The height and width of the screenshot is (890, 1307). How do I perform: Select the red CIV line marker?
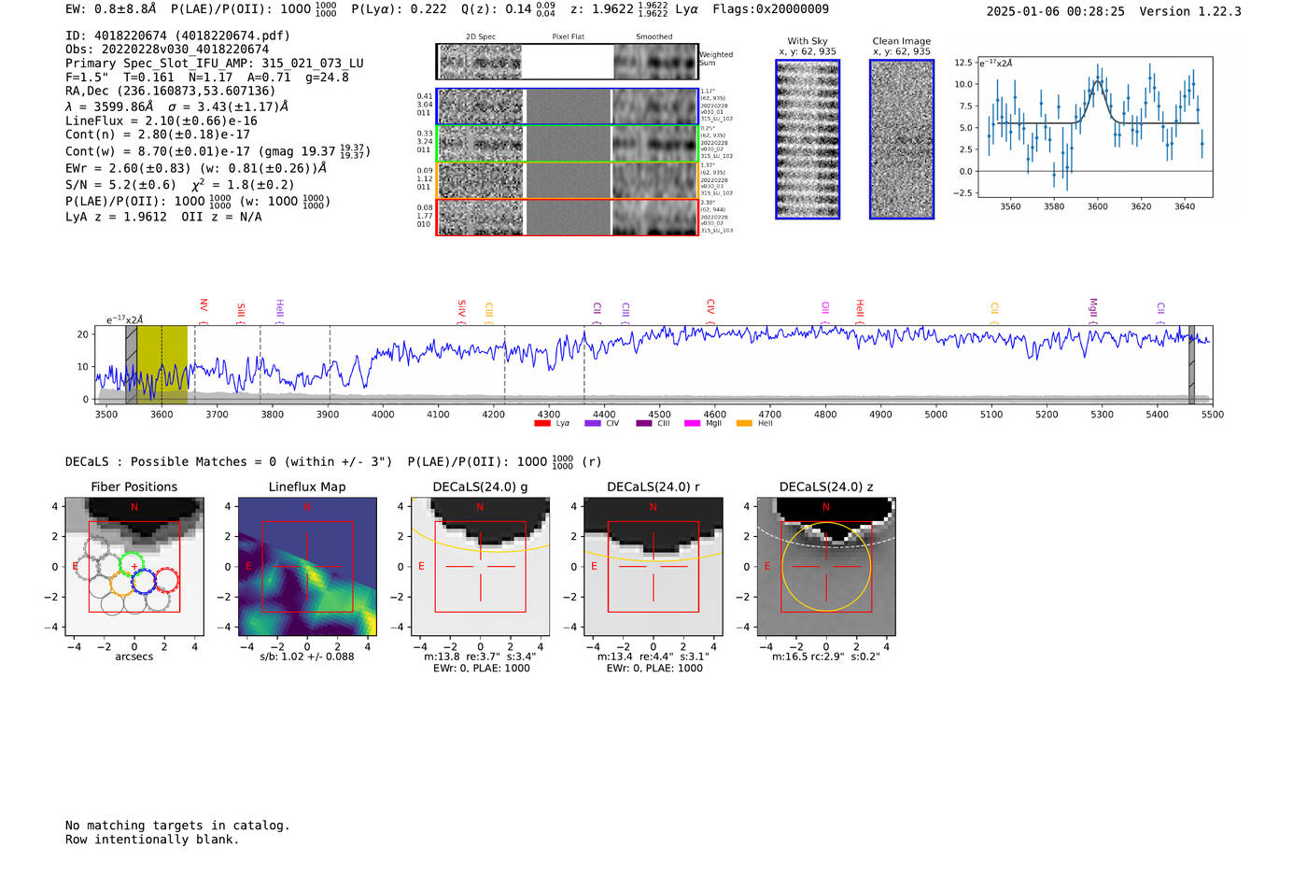coord(710,309)
